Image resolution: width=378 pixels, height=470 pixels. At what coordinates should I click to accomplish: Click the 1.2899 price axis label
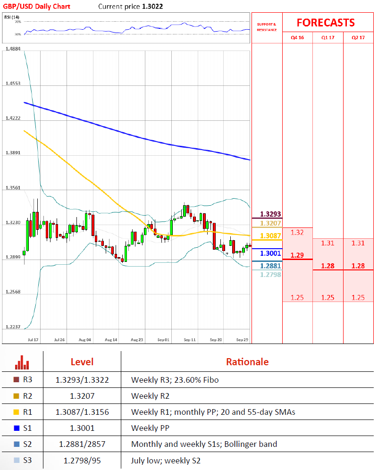point(13,257)
